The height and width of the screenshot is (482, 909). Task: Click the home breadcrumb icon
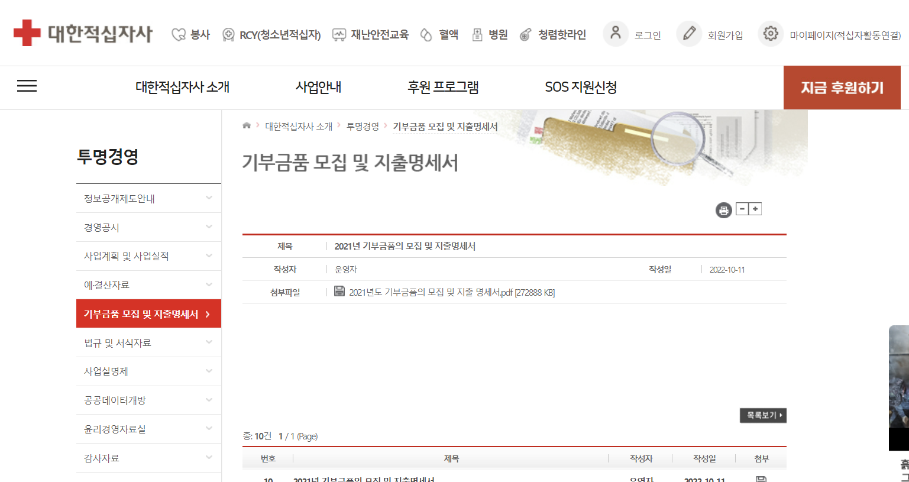[x=247, y=125]
